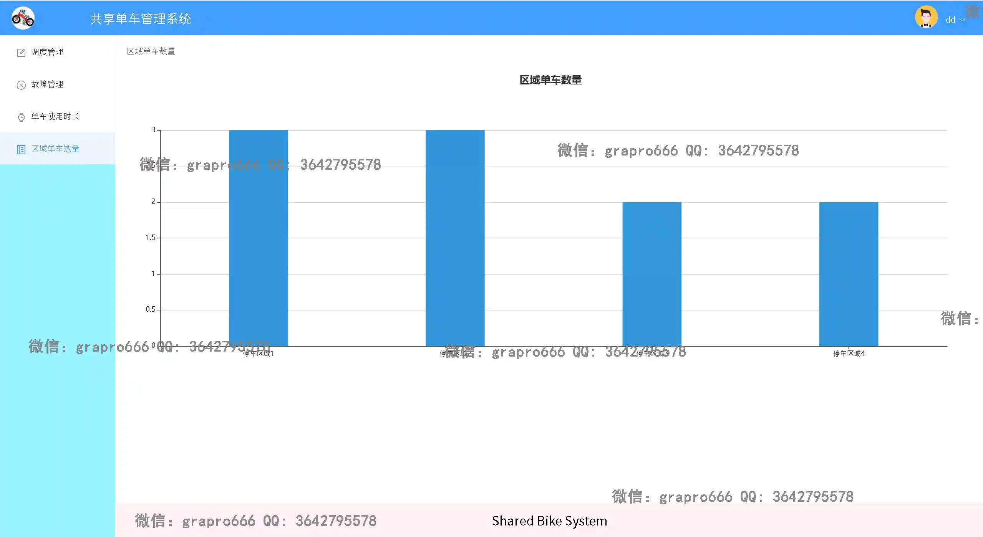Click the circled-x icon beside 故障管理

[x=21, y=85]
